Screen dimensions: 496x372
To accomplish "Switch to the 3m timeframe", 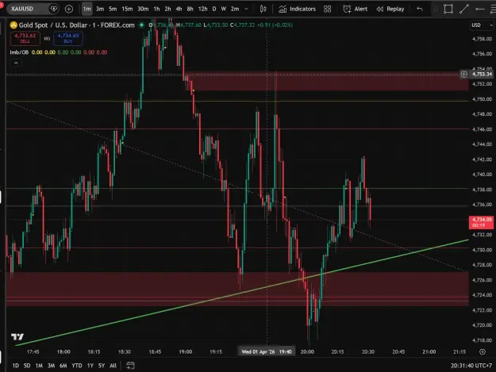I will [100, 9].
